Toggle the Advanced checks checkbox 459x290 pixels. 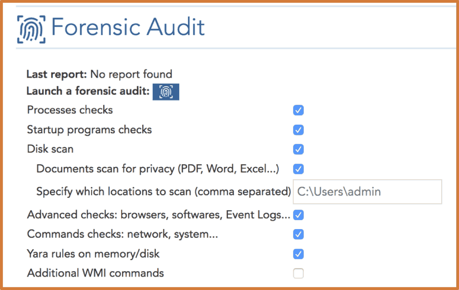pyautogui.click(x=298, y=215)
